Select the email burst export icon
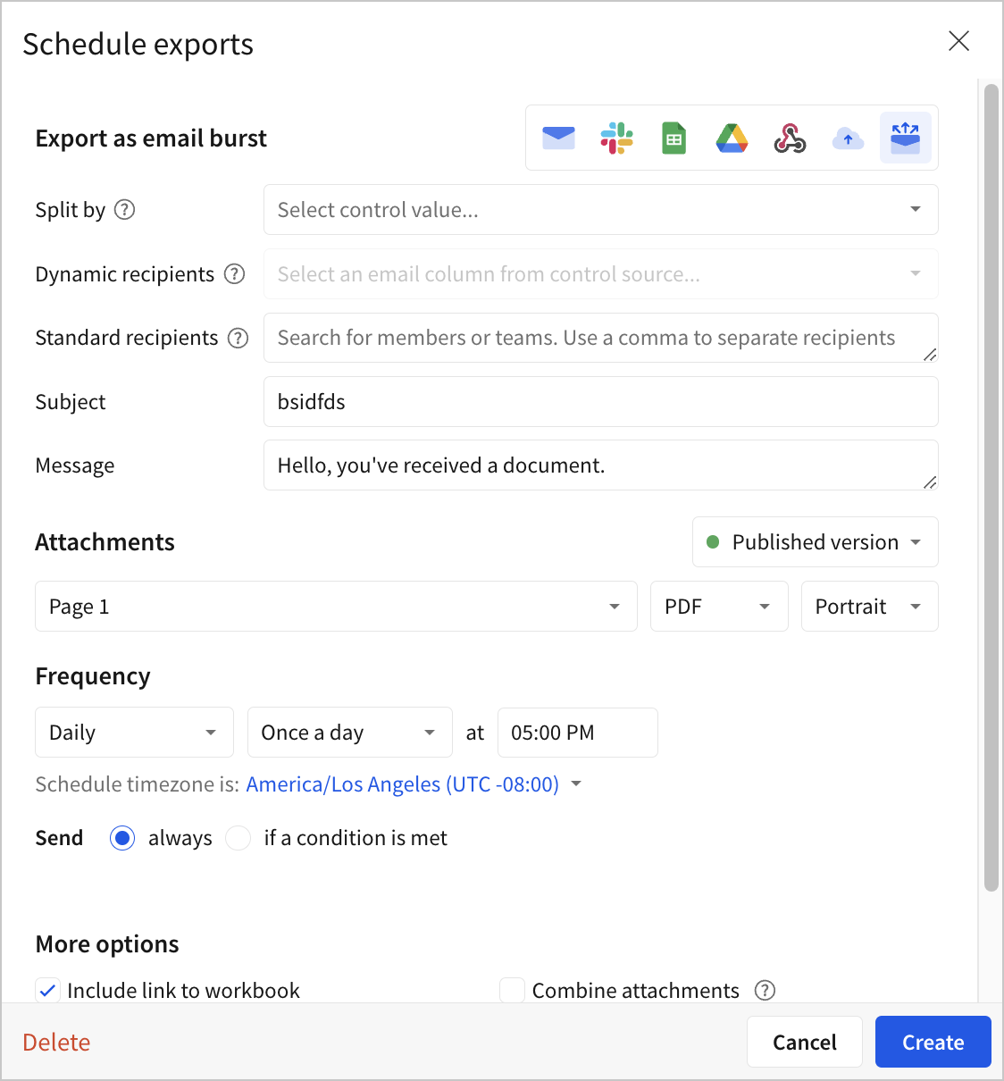This screenshot has width=1004, height=1081. [906, 138]
